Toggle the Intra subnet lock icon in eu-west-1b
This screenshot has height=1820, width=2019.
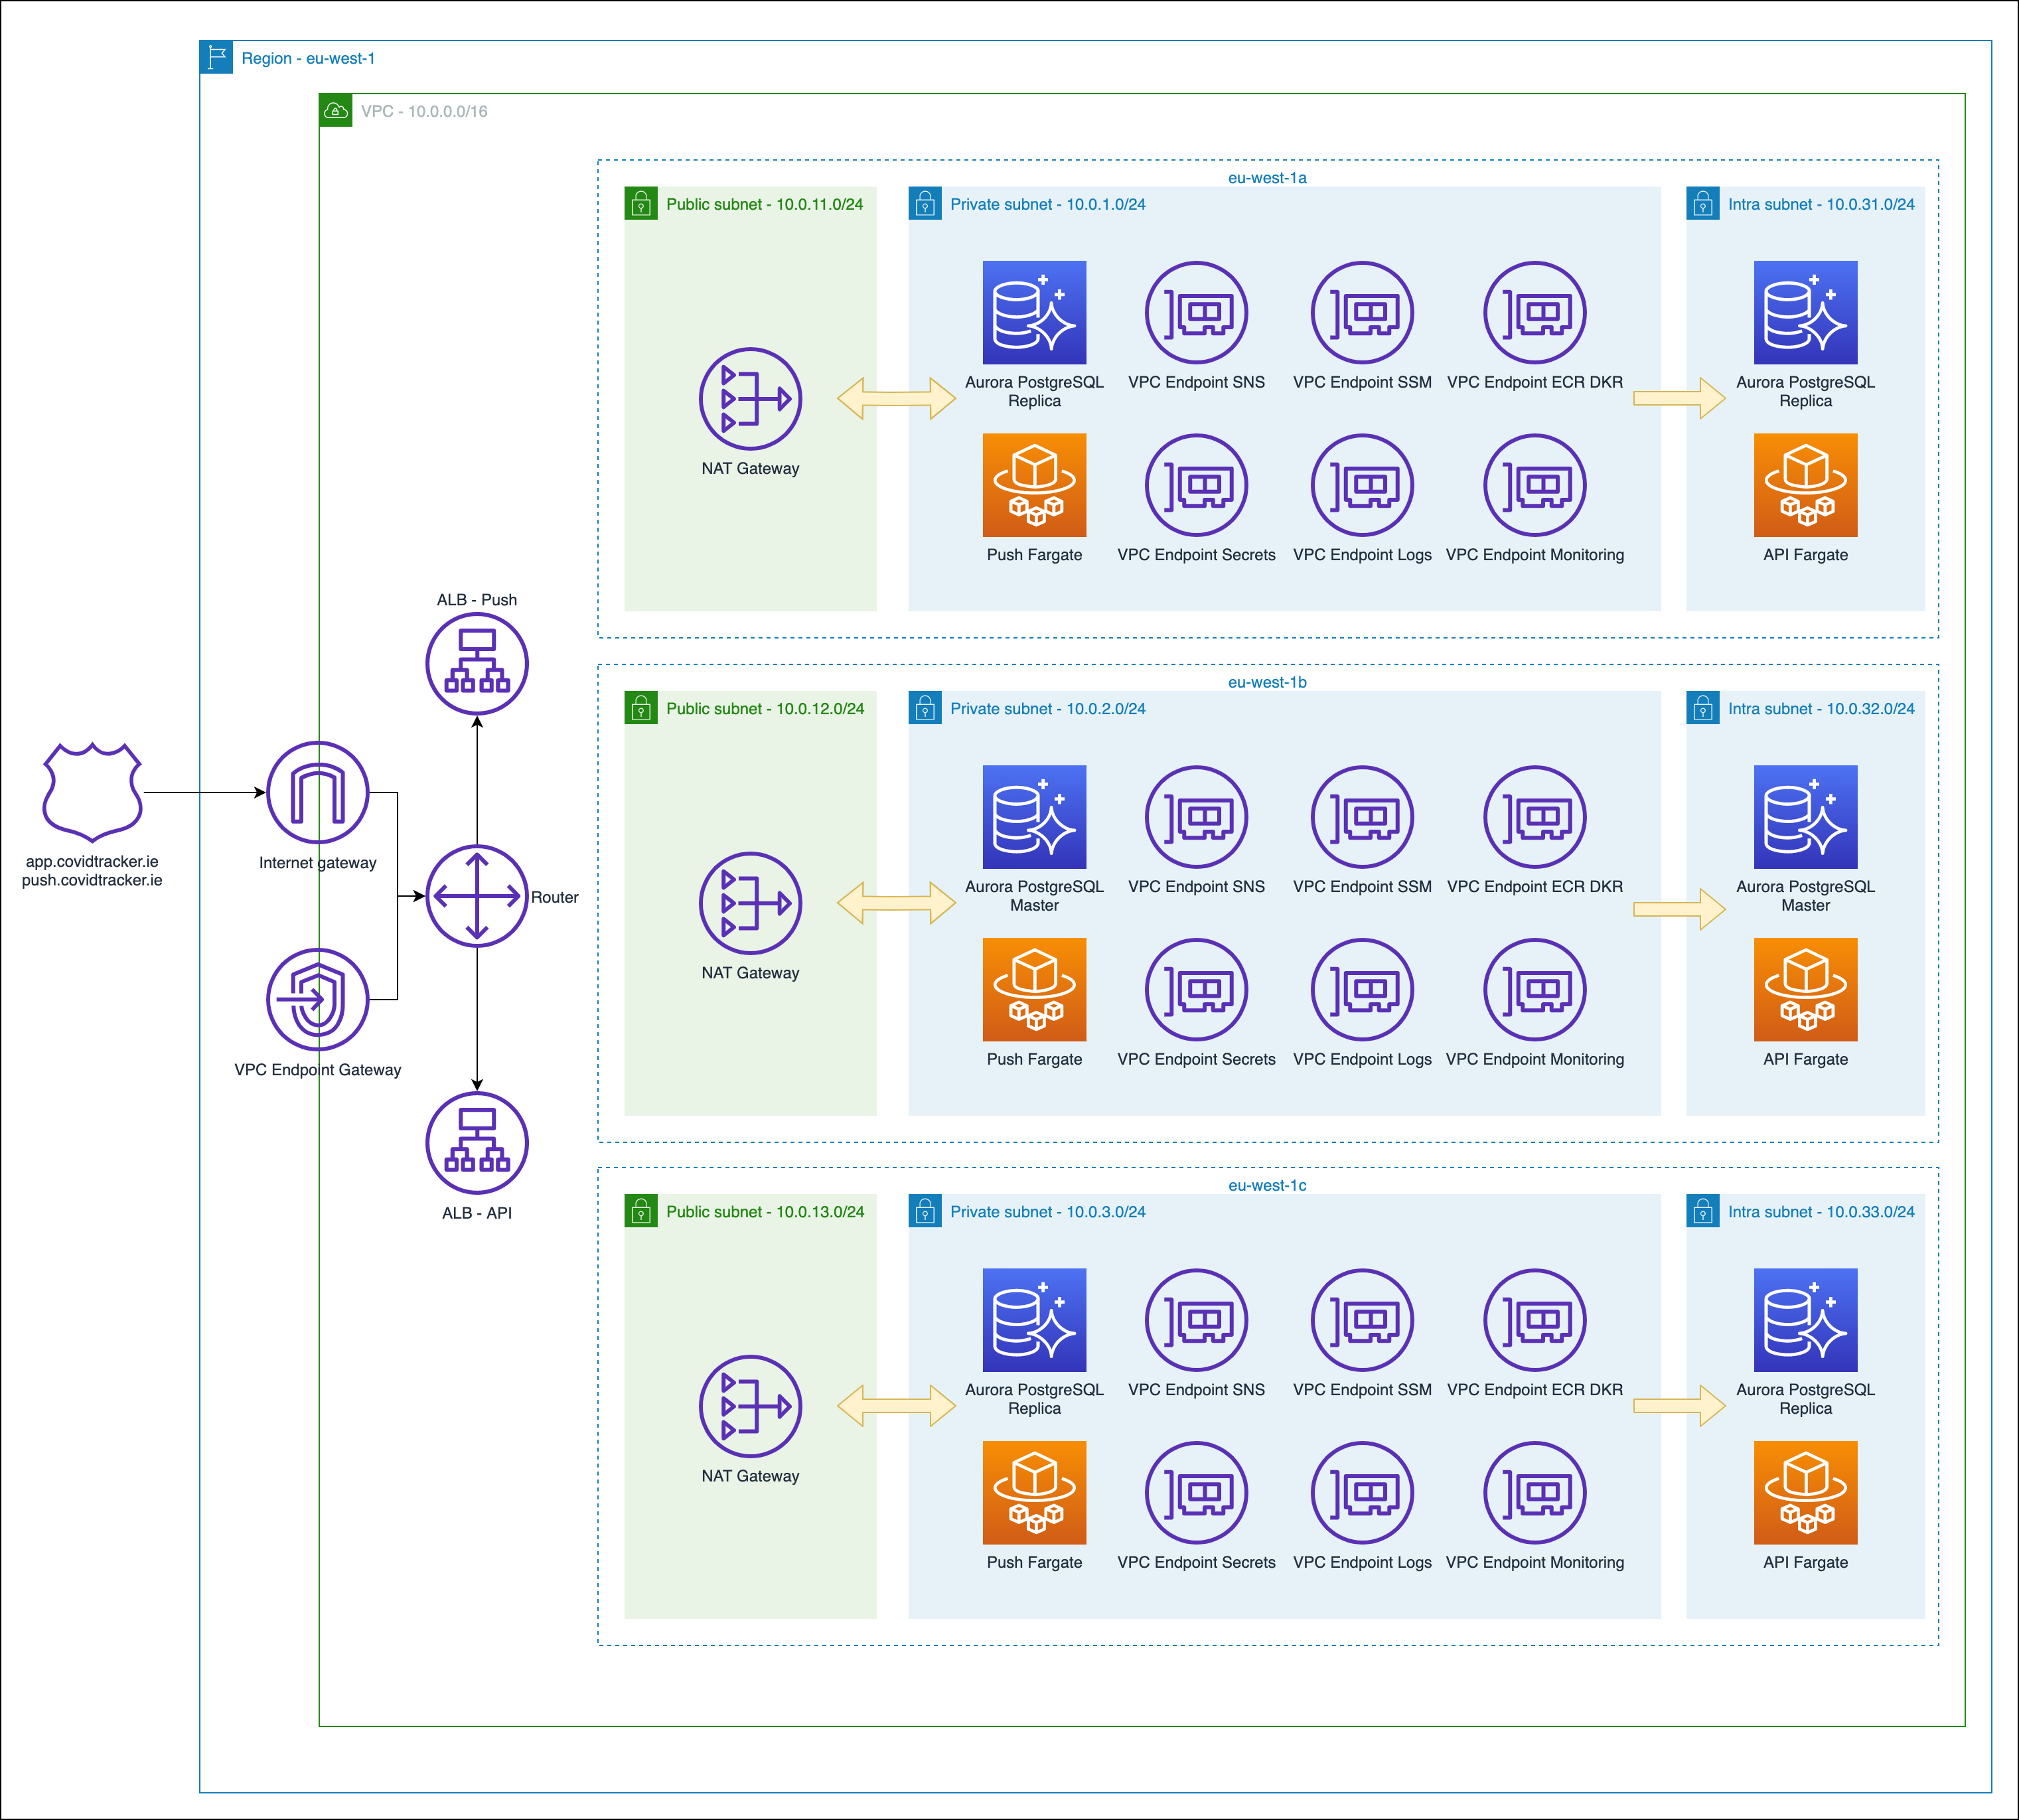[x=1702, y=710]
